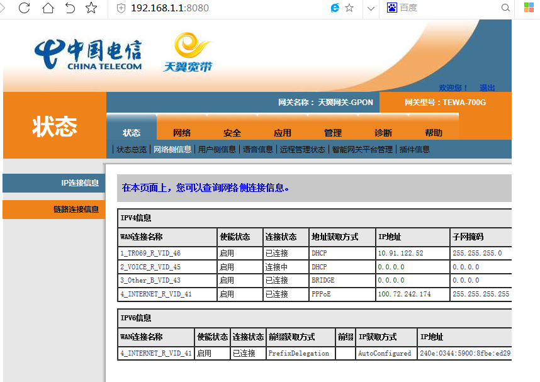This screenshot has height=382, width=540.
Task: Click the 欢迎您！ link
Action: tap(453, 88)
